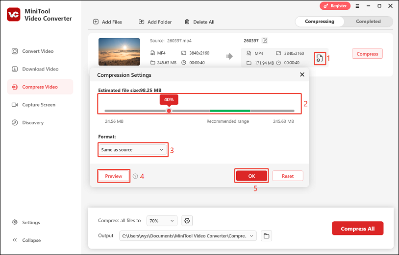399x255 pixels.
Task: Switch to the Compressing tab
Action: point(320,22)
